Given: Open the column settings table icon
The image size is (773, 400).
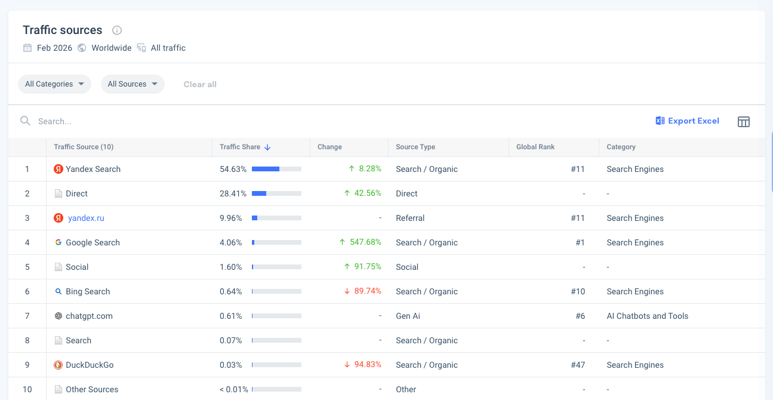Looking at the screenshot, I should coord(743,122).
